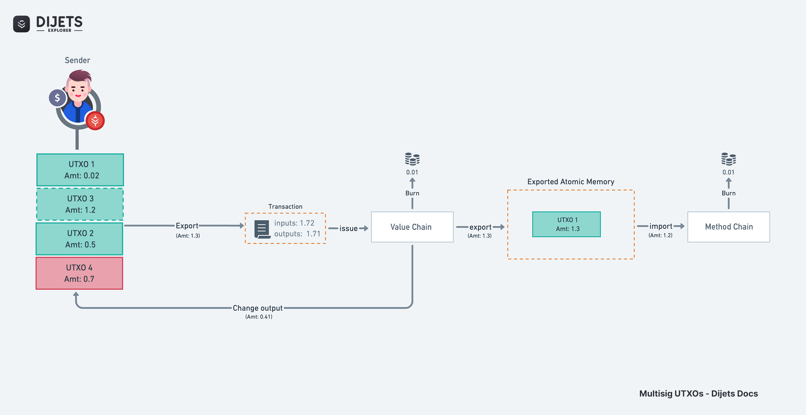Click the red Dijets token badge
Screen dimensions: 806x415
point(95,121)
